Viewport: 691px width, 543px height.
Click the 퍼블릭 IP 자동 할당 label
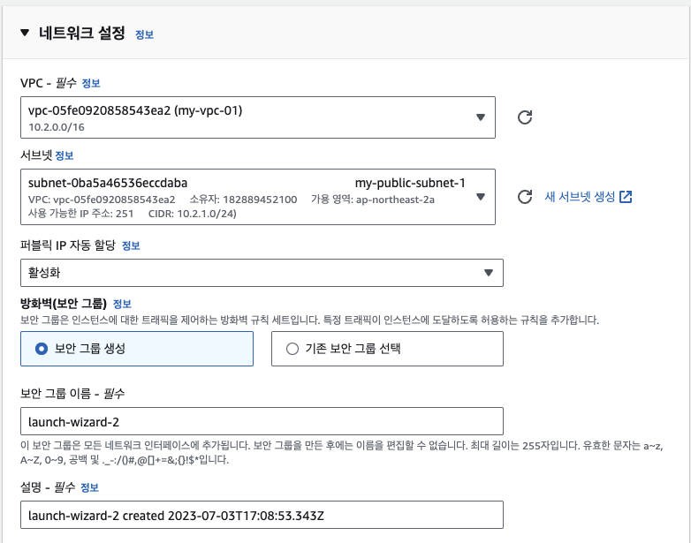click(68, 245)
